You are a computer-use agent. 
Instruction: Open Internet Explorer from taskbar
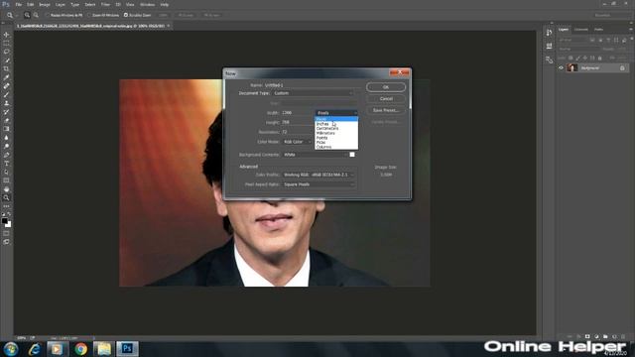point(34,349)
